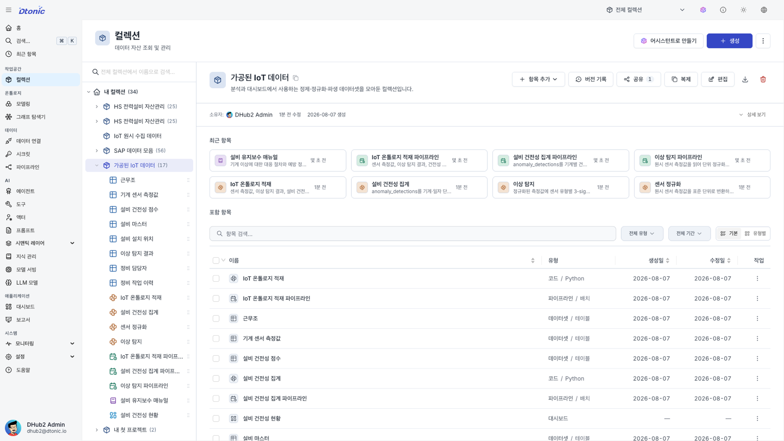Tick the 기계 센서 측정값 row checkbox
Screen dimensions: 784x441
216,339
